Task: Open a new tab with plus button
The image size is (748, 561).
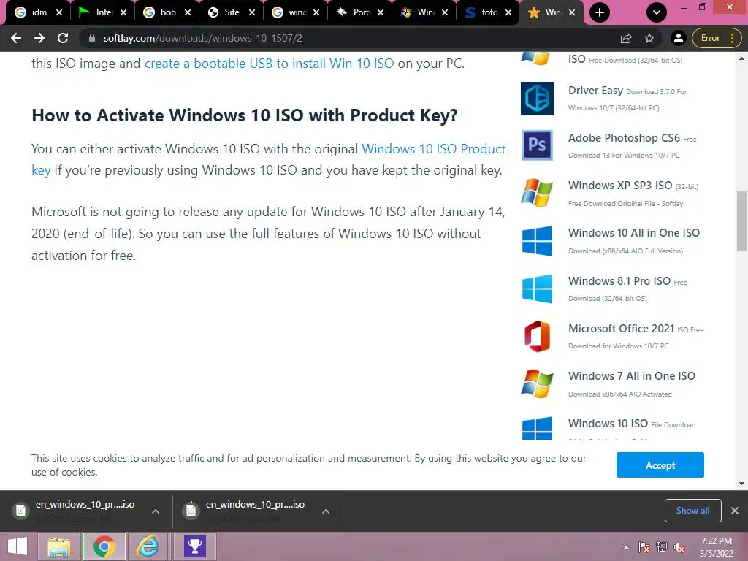Action: [x=600, y=12]
